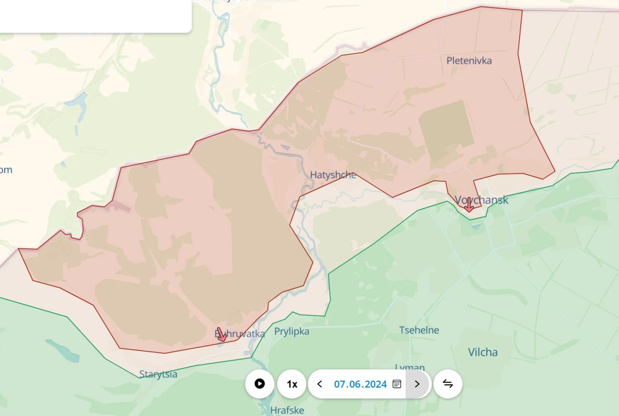
Task: Click the Starytsia village label
Action: (x=158, y=374)
